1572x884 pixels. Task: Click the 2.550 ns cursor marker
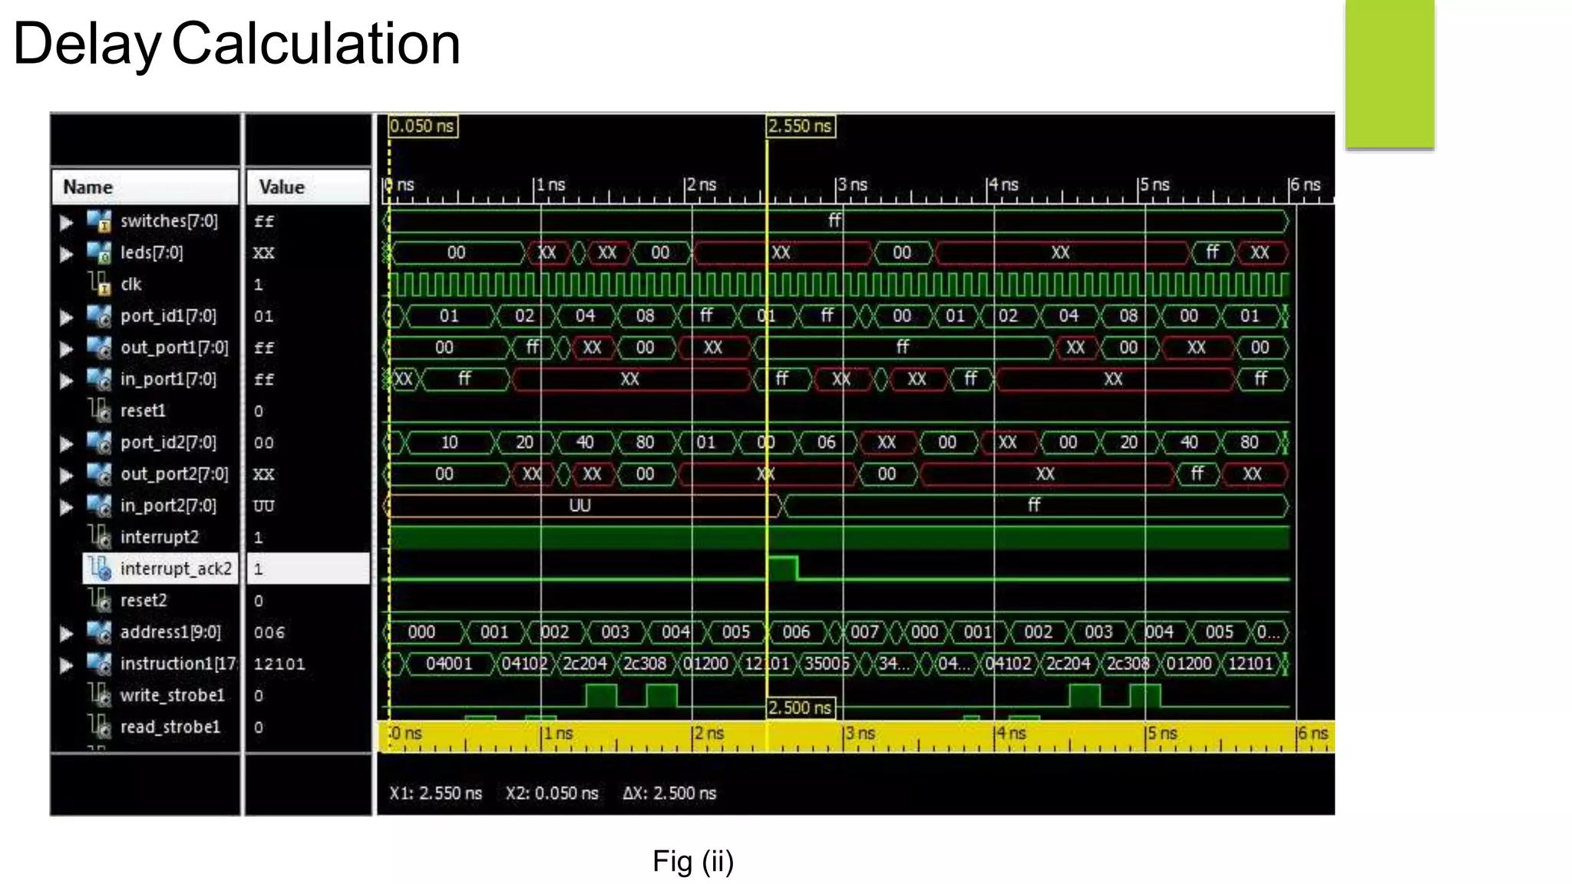tap(800, 126)
